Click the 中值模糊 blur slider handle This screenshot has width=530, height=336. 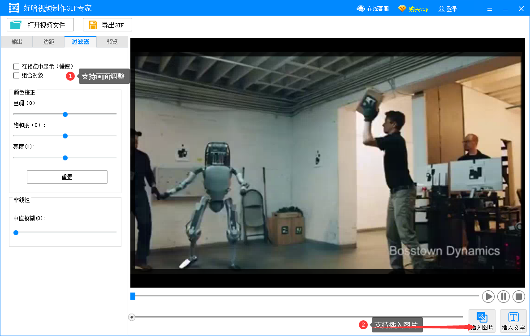tap(16, 233)
